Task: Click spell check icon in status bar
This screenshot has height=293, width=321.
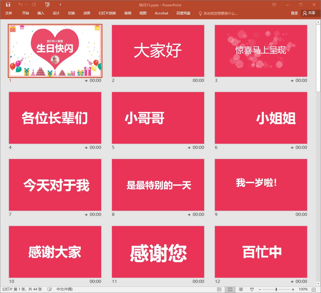Action: (x=50, y=289)
